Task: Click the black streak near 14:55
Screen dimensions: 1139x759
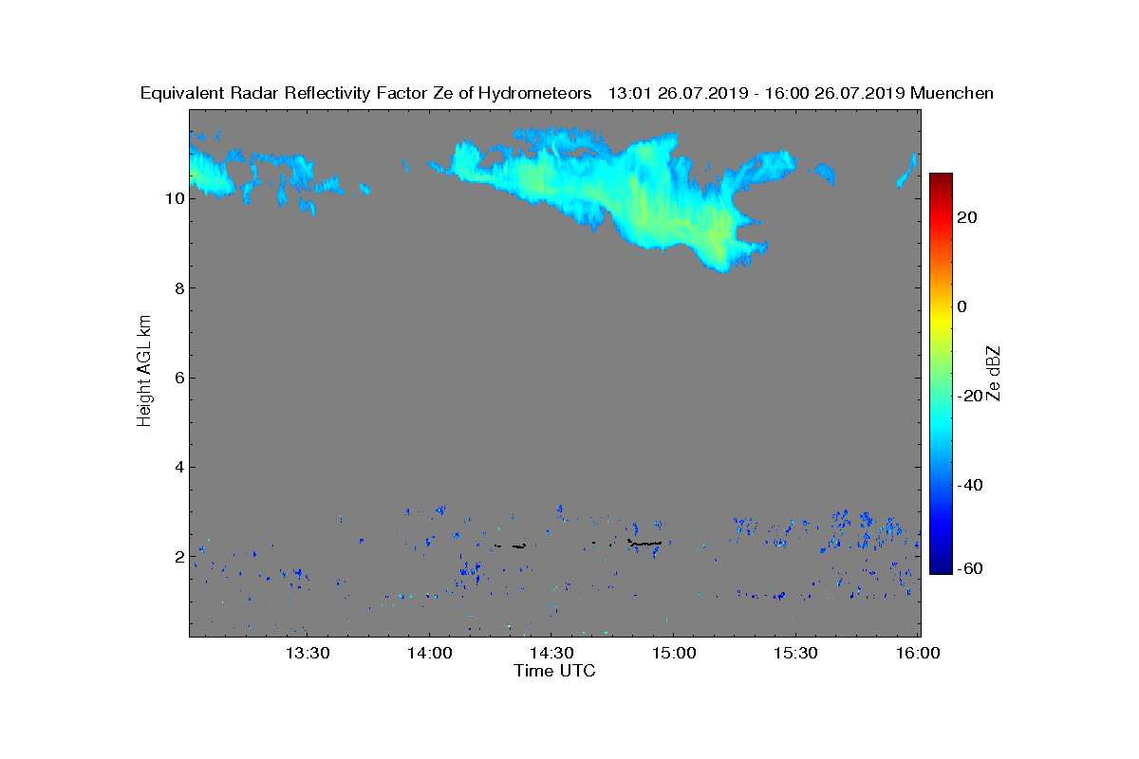Action: pyautogui.click(x=644, y=543)
